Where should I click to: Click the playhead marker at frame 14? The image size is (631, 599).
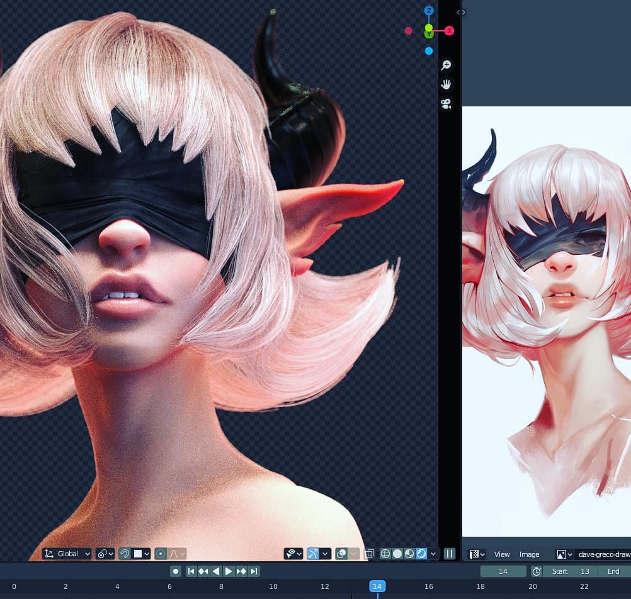coord(377,586)
